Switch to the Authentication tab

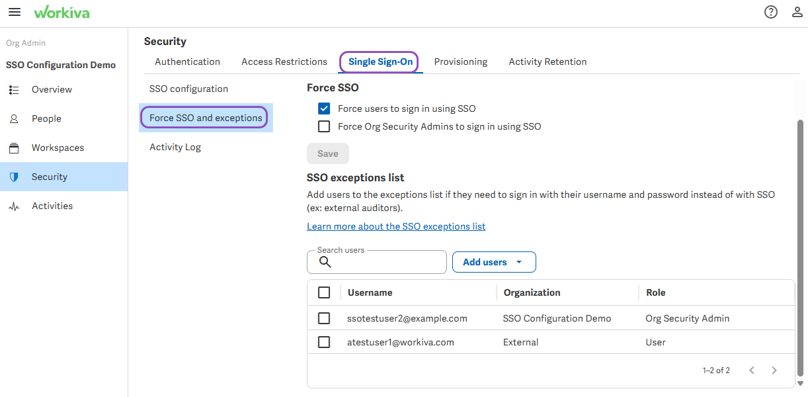(x=188, y=62)
